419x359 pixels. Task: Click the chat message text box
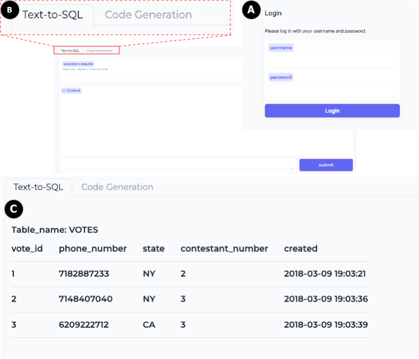pyautogui.click(x=178, y=165)
